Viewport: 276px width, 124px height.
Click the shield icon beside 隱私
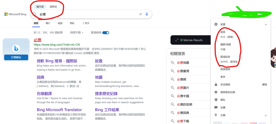[216, 100]
